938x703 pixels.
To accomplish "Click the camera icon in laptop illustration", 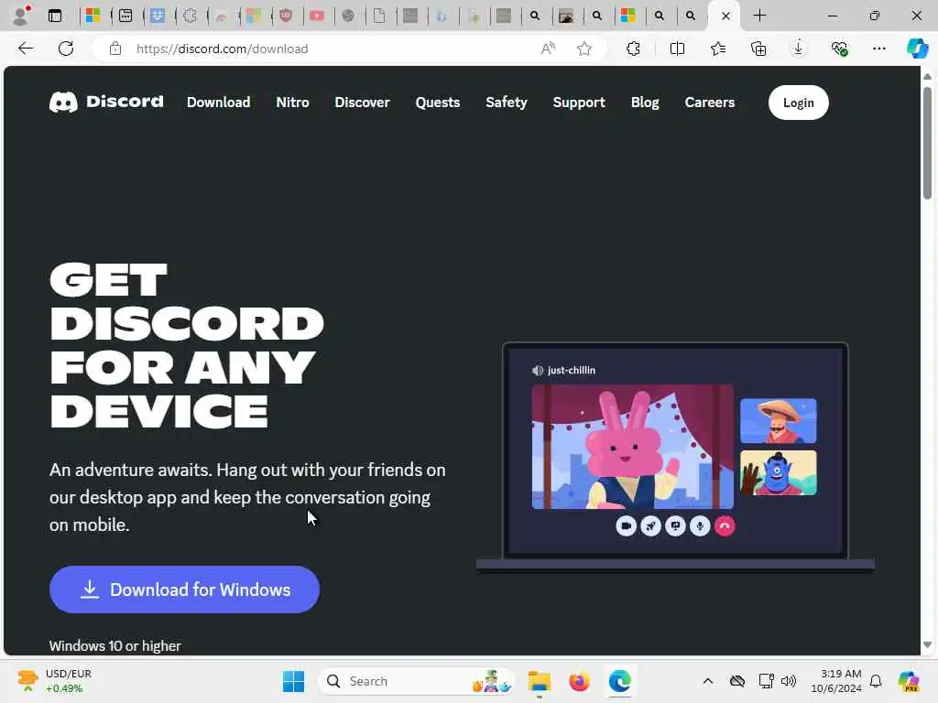I will (626, 526).
